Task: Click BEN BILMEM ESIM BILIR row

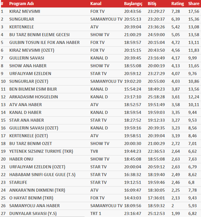Action: (100, 89)
